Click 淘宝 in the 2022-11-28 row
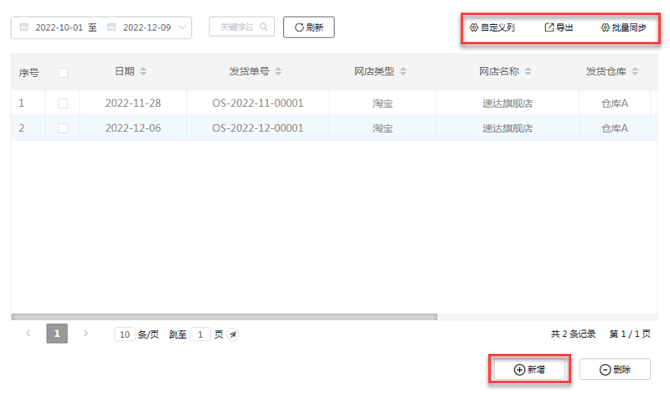 (383, 104)
